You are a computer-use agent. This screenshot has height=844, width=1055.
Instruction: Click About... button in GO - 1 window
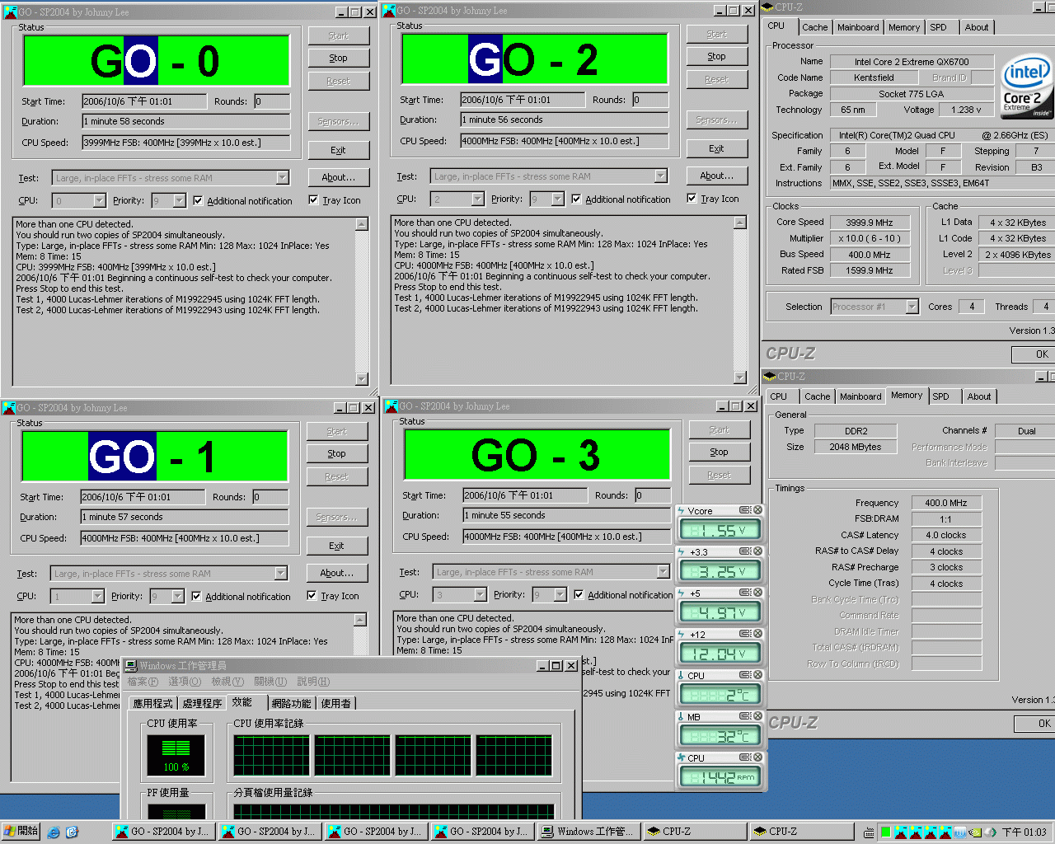coord(336,573)
